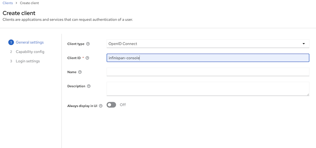The image size is (316, 148).
Task: Click the Create client breadcrumb text
Action: click(29, 3)
